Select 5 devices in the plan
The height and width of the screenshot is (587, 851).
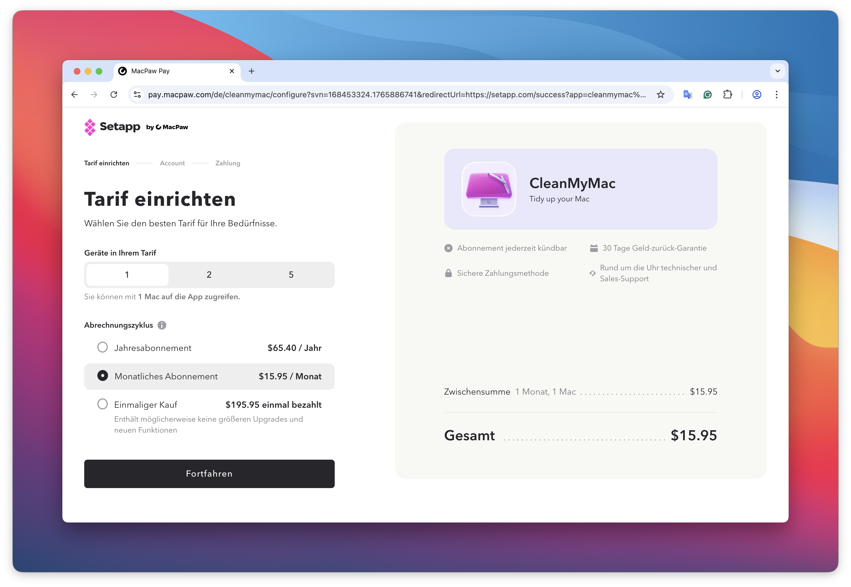pos(291,275)
